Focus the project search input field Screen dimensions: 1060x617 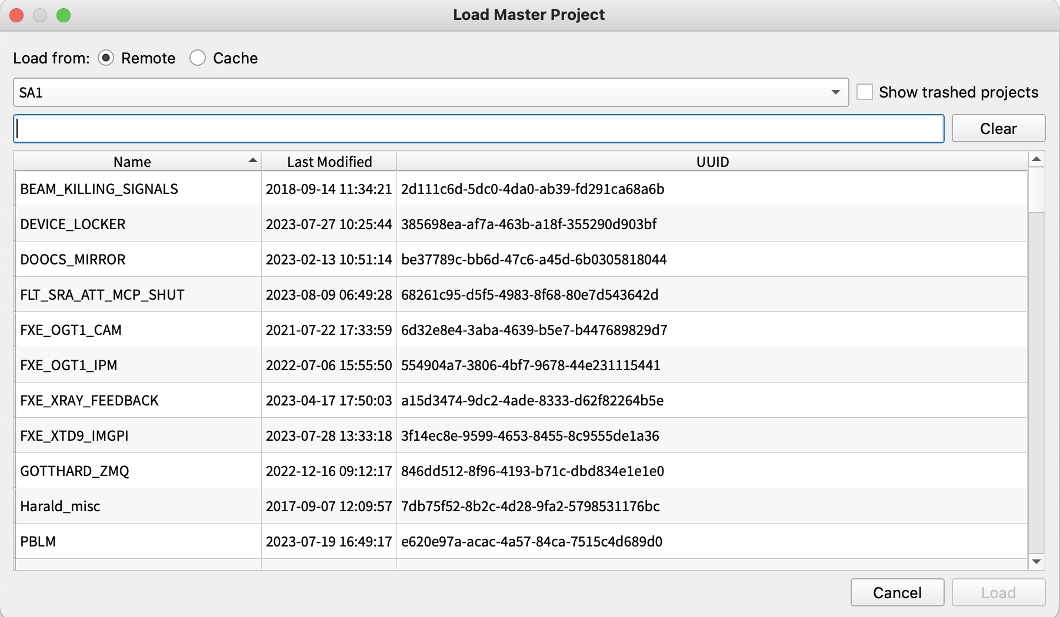[x=478, y=129]
